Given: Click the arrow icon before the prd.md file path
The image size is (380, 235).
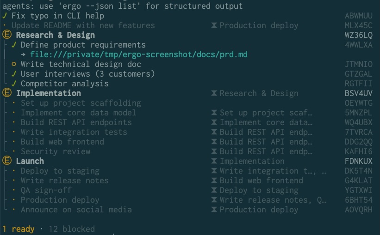Looking at the screenshot, I should pos(23,54).
